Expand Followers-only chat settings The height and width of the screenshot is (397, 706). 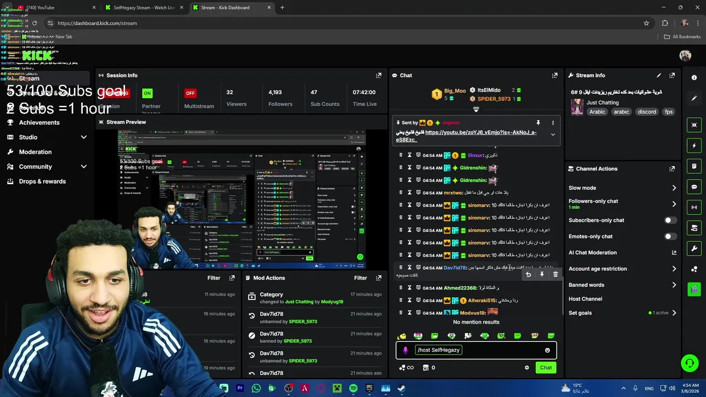click(673, 204)
